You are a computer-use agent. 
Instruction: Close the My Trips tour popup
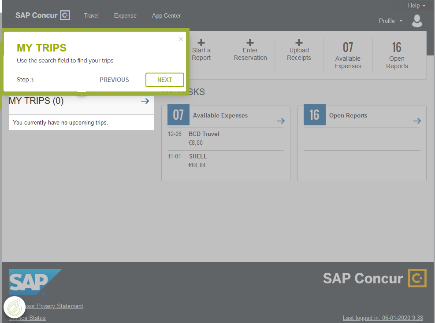[x=181, y=39]
